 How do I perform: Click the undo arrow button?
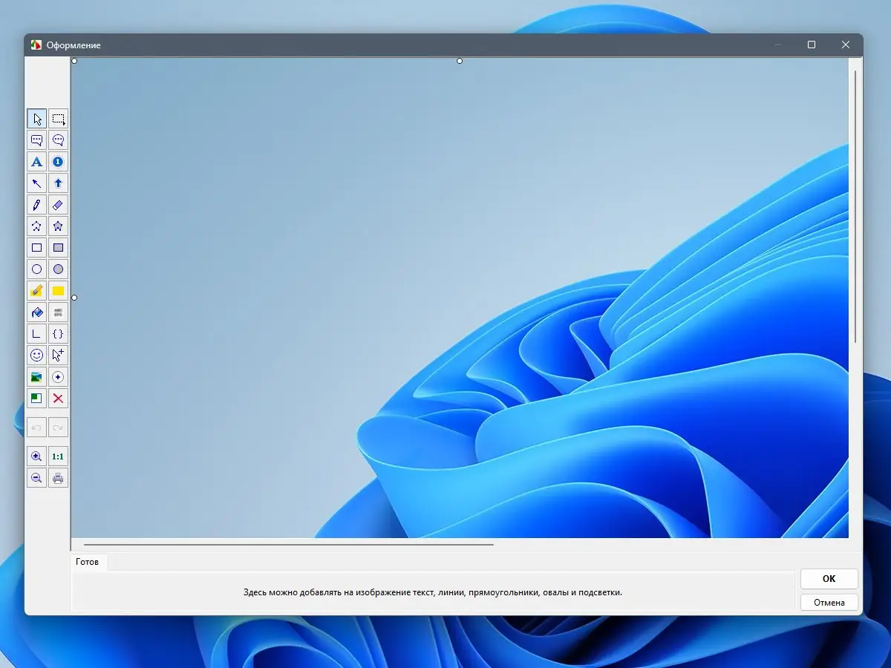pyautogui.click(x=36, y=428)
